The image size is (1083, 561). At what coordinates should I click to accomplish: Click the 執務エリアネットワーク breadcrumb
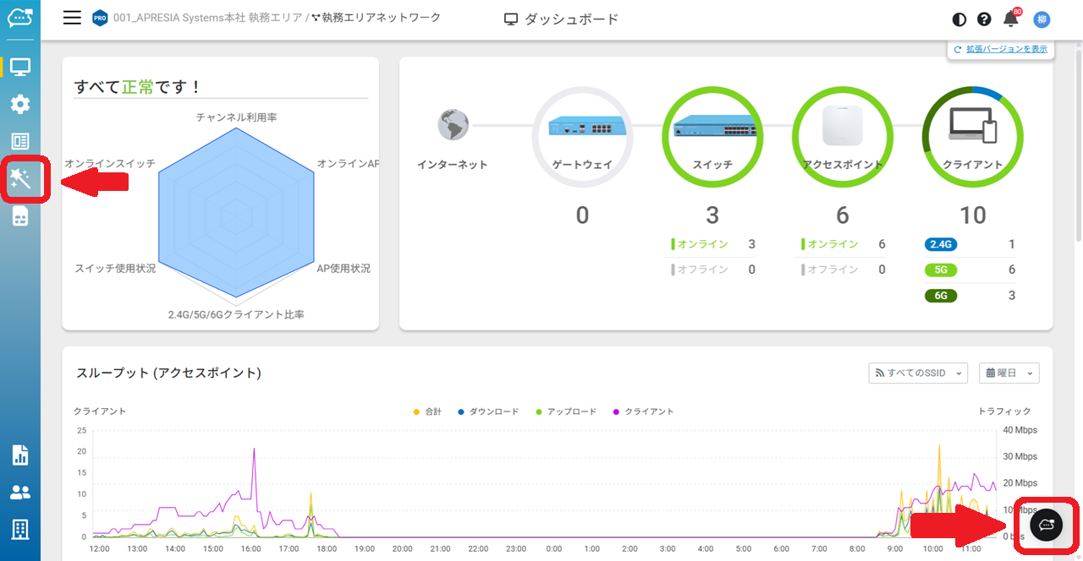click(x=381, y=18)
